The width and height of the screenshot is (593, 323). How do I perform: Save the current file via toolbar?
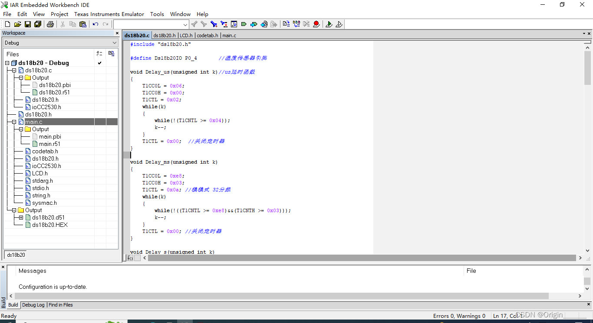(x=28, y=24)
